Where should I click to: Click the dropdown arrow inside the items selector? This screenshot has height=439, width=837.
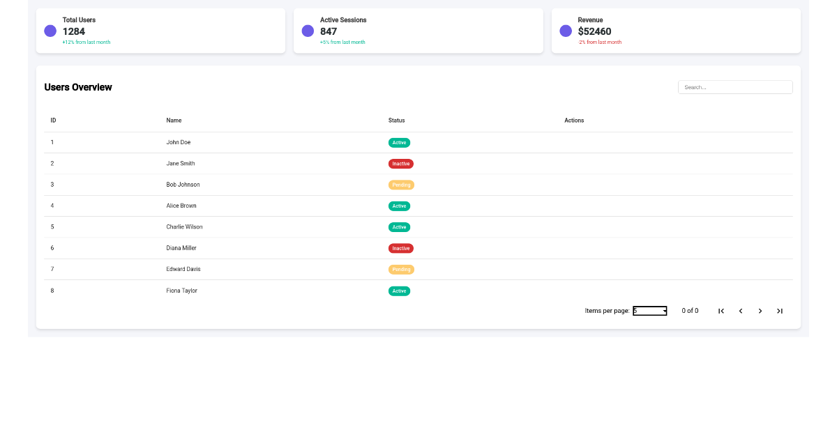click(x=664, y=311)
